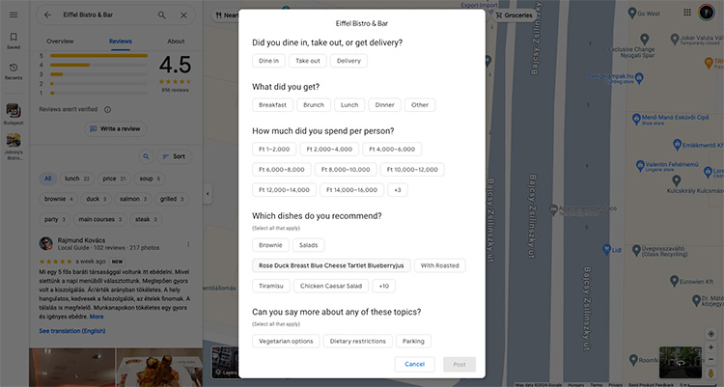Click See translation (English) link
Screen dimensions: 724x387
[72, 331]
